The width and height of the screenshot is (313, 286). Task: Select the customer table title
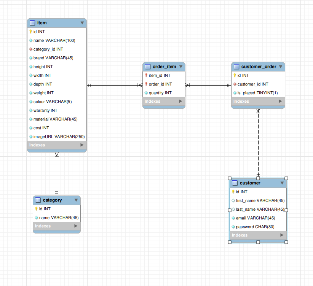(x=250, y=183)
